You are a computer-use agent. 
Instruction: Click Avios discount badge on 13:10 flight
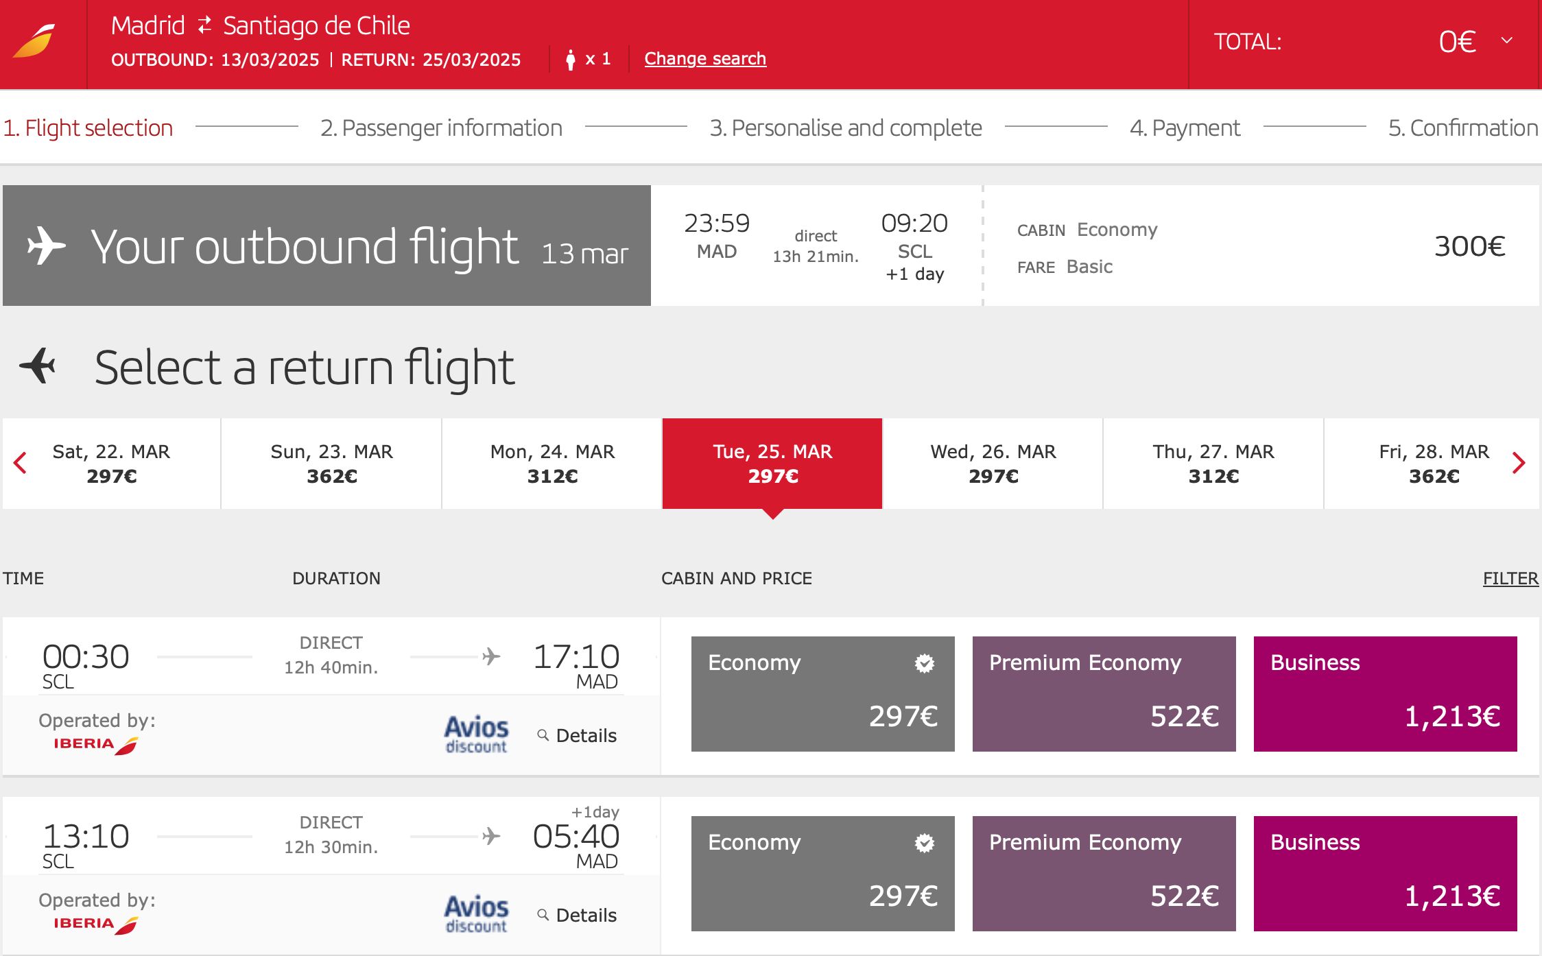tap(476, 914)
